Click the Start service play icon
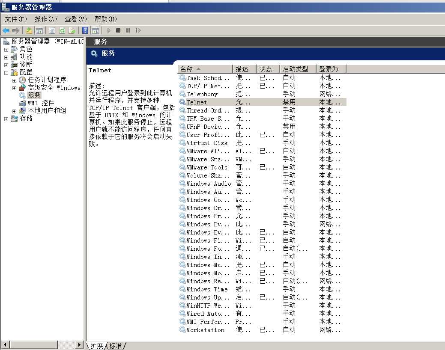 pyautogui.click(x=109, y=30)
